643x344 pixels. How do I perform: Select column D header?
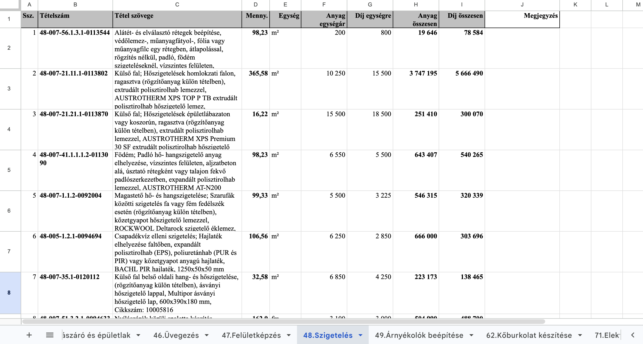(x=256, y=4)
